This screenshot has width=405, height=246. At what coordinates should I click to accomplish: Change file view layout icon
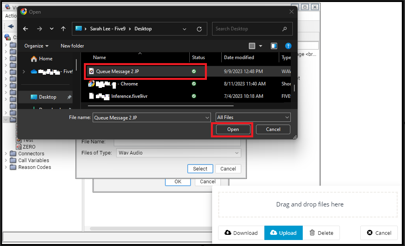tap(252, 46)
